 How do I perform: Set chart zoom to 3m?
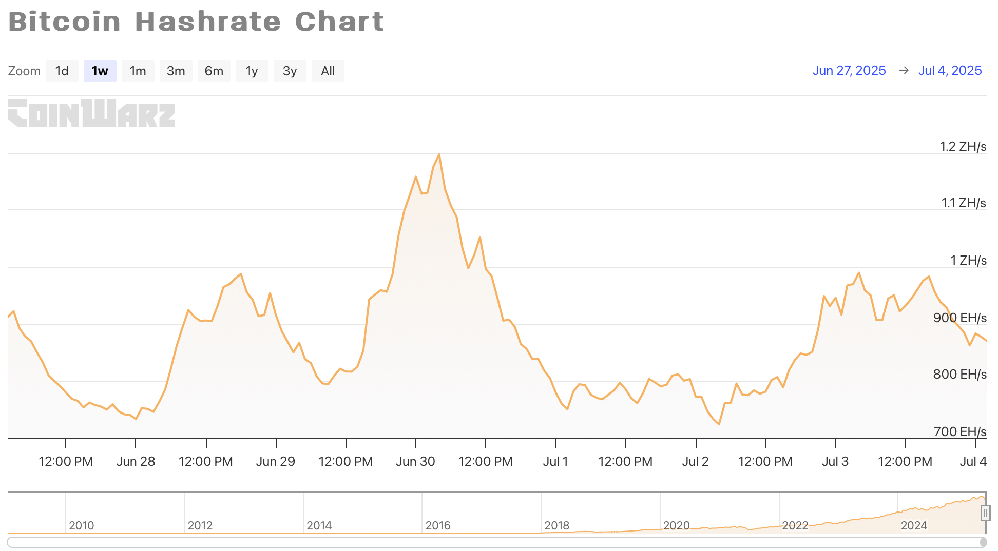click(x=176, y=71)
